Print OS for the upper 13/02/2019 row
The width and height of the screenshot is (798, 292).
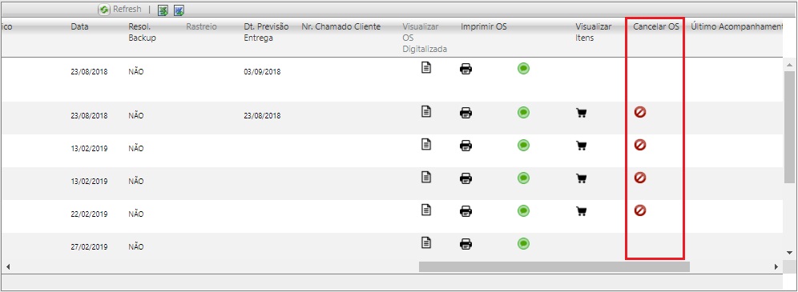(x=465, y=146)
